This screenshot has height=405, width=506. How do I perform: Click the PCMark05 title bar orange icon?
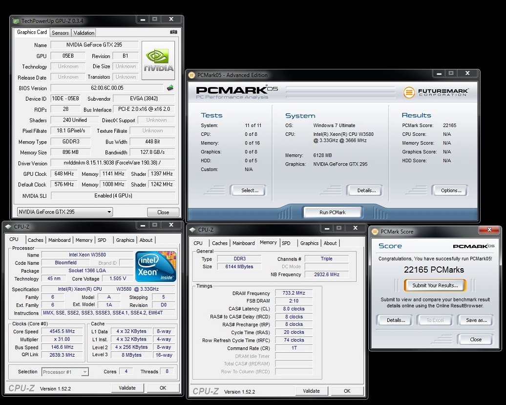tap(191, 75)
